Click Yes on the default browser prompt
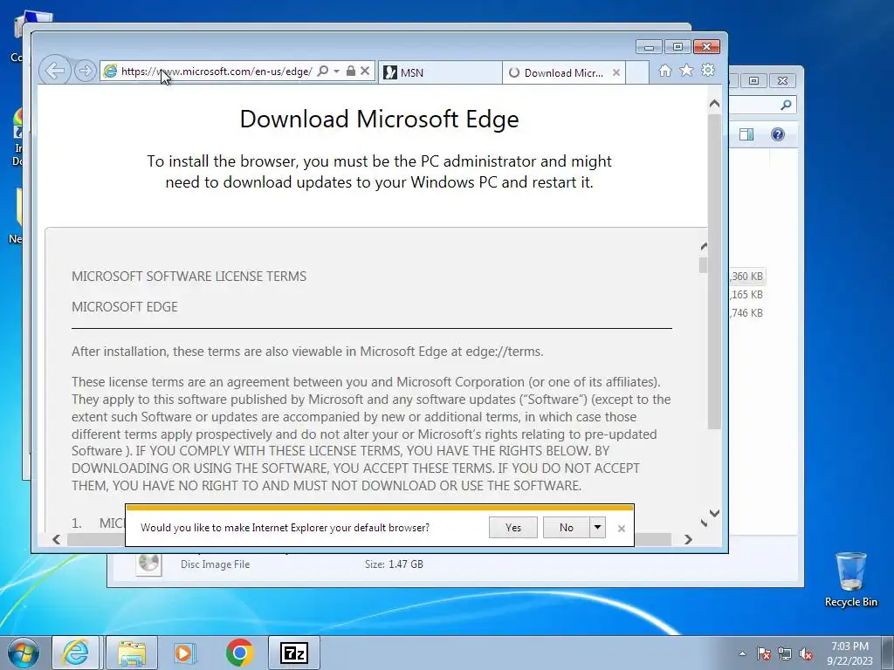 (513, 528)
